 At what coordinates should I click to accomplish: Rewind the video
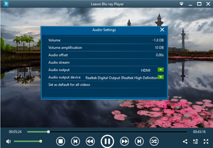tap(90, 141)
